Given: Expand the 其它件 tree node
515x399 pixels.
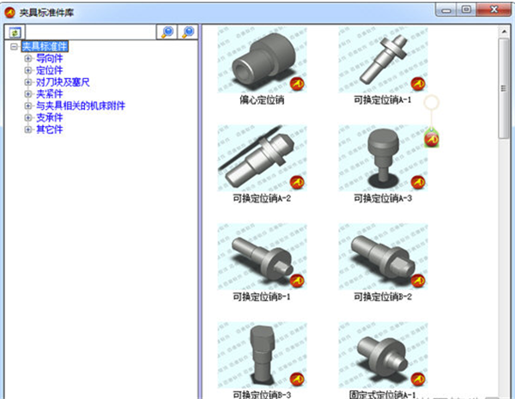Looking at the screenshot, I should click(x=28, y=130).
